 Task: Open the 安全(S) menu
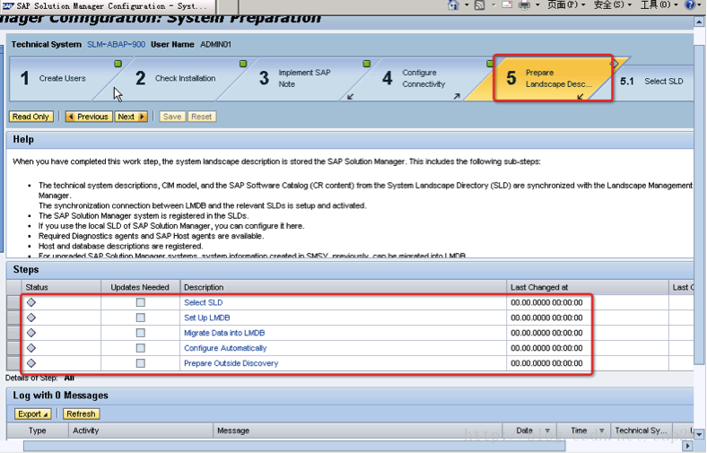(612, 5)
